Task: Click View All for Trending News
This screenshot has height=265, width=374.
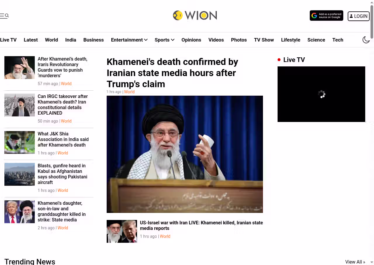Action: pyautogui.click(x=355, y=262)
